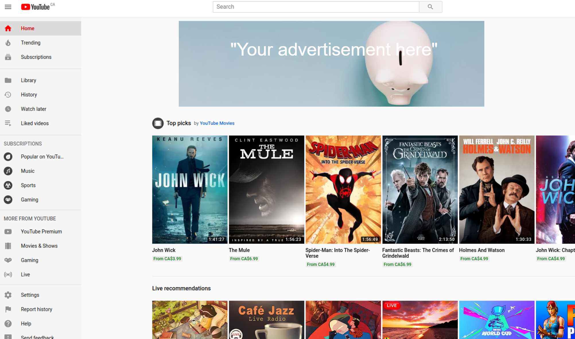Screen dimensions: 575x339
Task: Click Fantastic Beasts Crimes of Grindelwald title
Action: [x=418, y=253]
